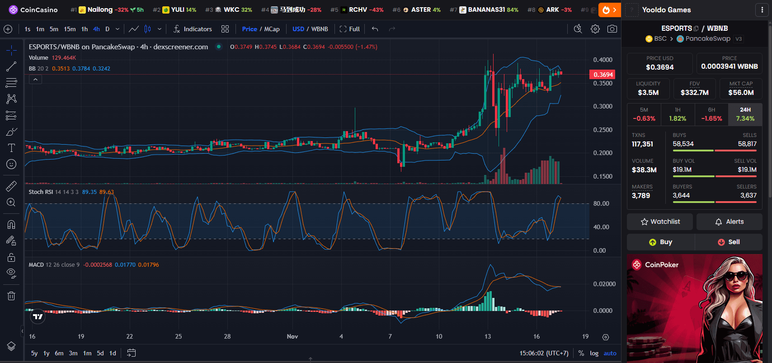Open the forecasting and measurement tools

point(11,115)
